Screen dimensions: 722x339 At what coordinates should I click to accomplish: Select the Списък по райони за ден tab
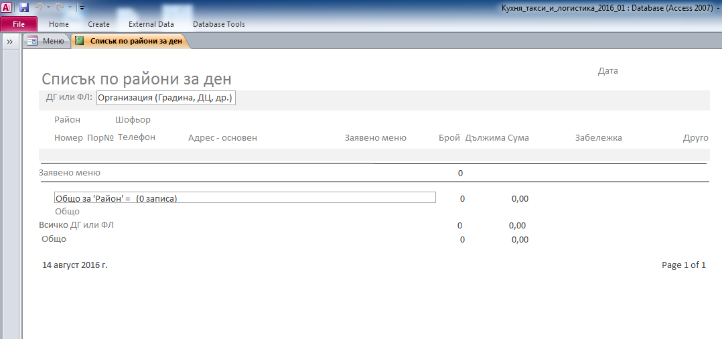pyautogui.click(x=131, y=41)
